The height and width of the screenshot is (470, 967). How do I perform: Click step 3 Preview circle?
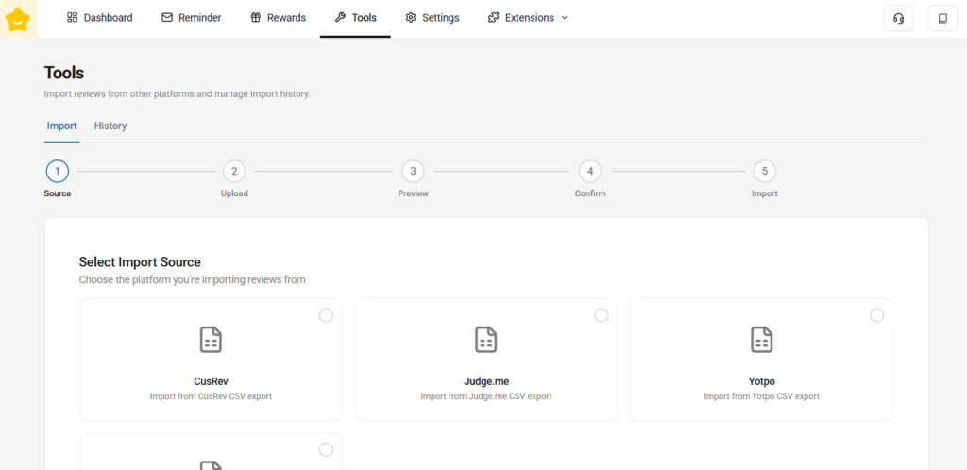[414, 171]
